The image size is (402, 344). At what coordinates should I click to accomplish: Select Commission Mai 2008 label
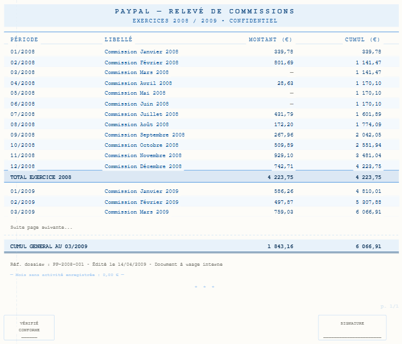point(135,93)
